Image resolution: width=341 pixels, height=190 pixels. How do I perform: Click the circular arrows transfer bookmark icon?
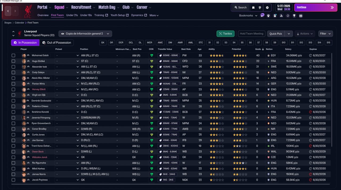288,15
